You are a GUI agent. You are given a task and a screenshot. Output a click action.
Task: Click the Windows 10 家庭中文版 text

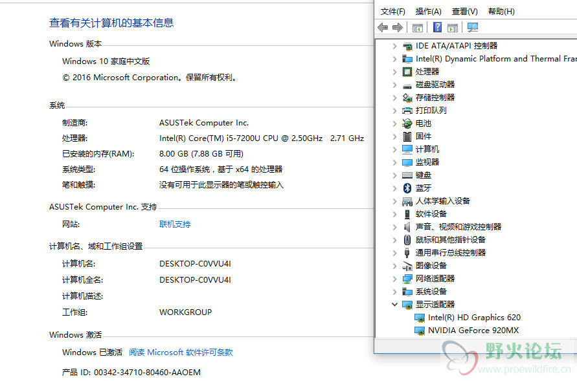[x=106, y=61]
